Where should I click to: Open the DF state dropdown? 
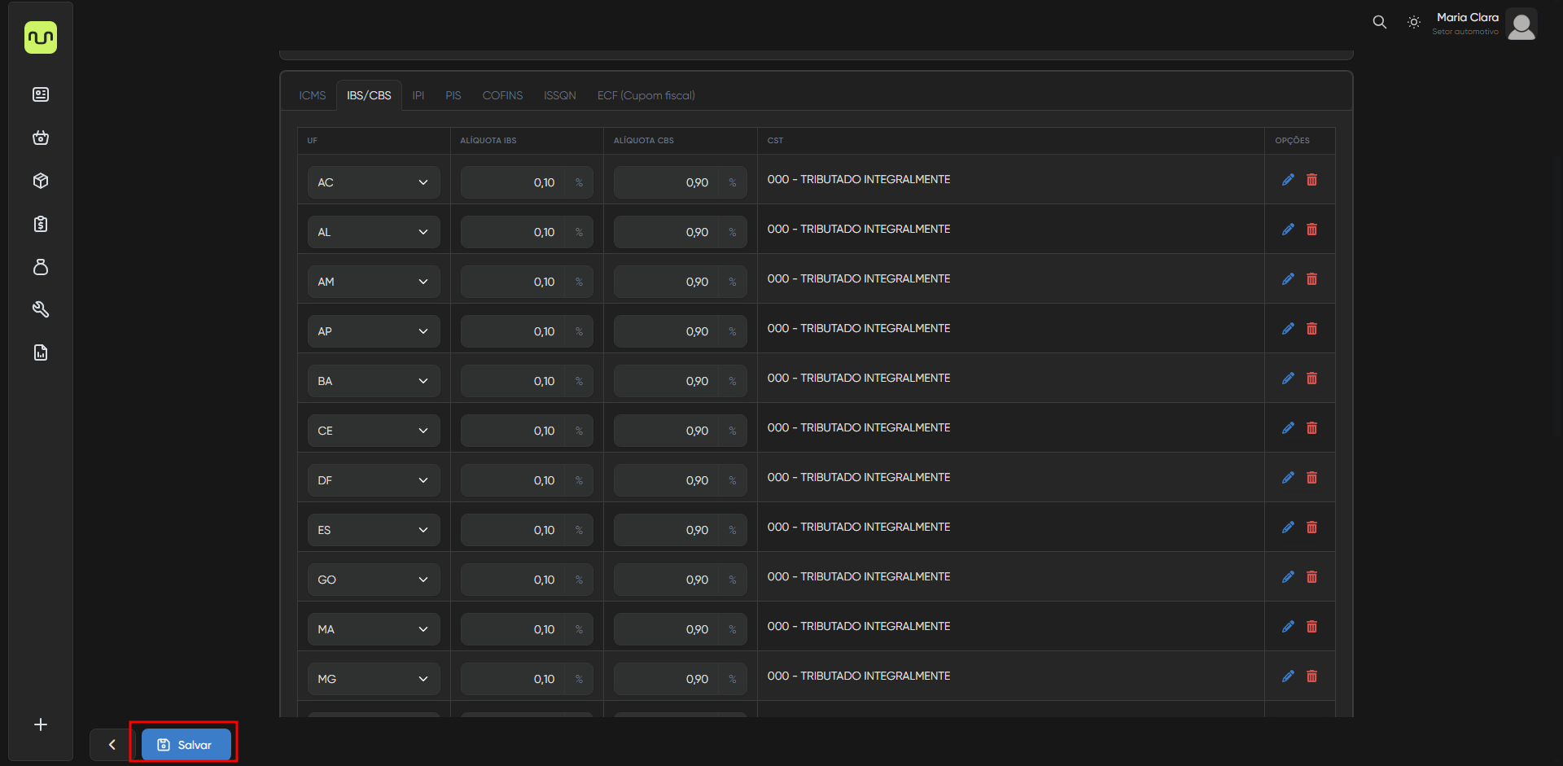coord(374,480)
